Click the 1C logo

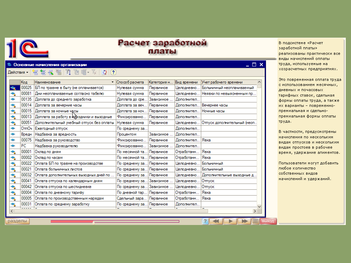[27, 48]
